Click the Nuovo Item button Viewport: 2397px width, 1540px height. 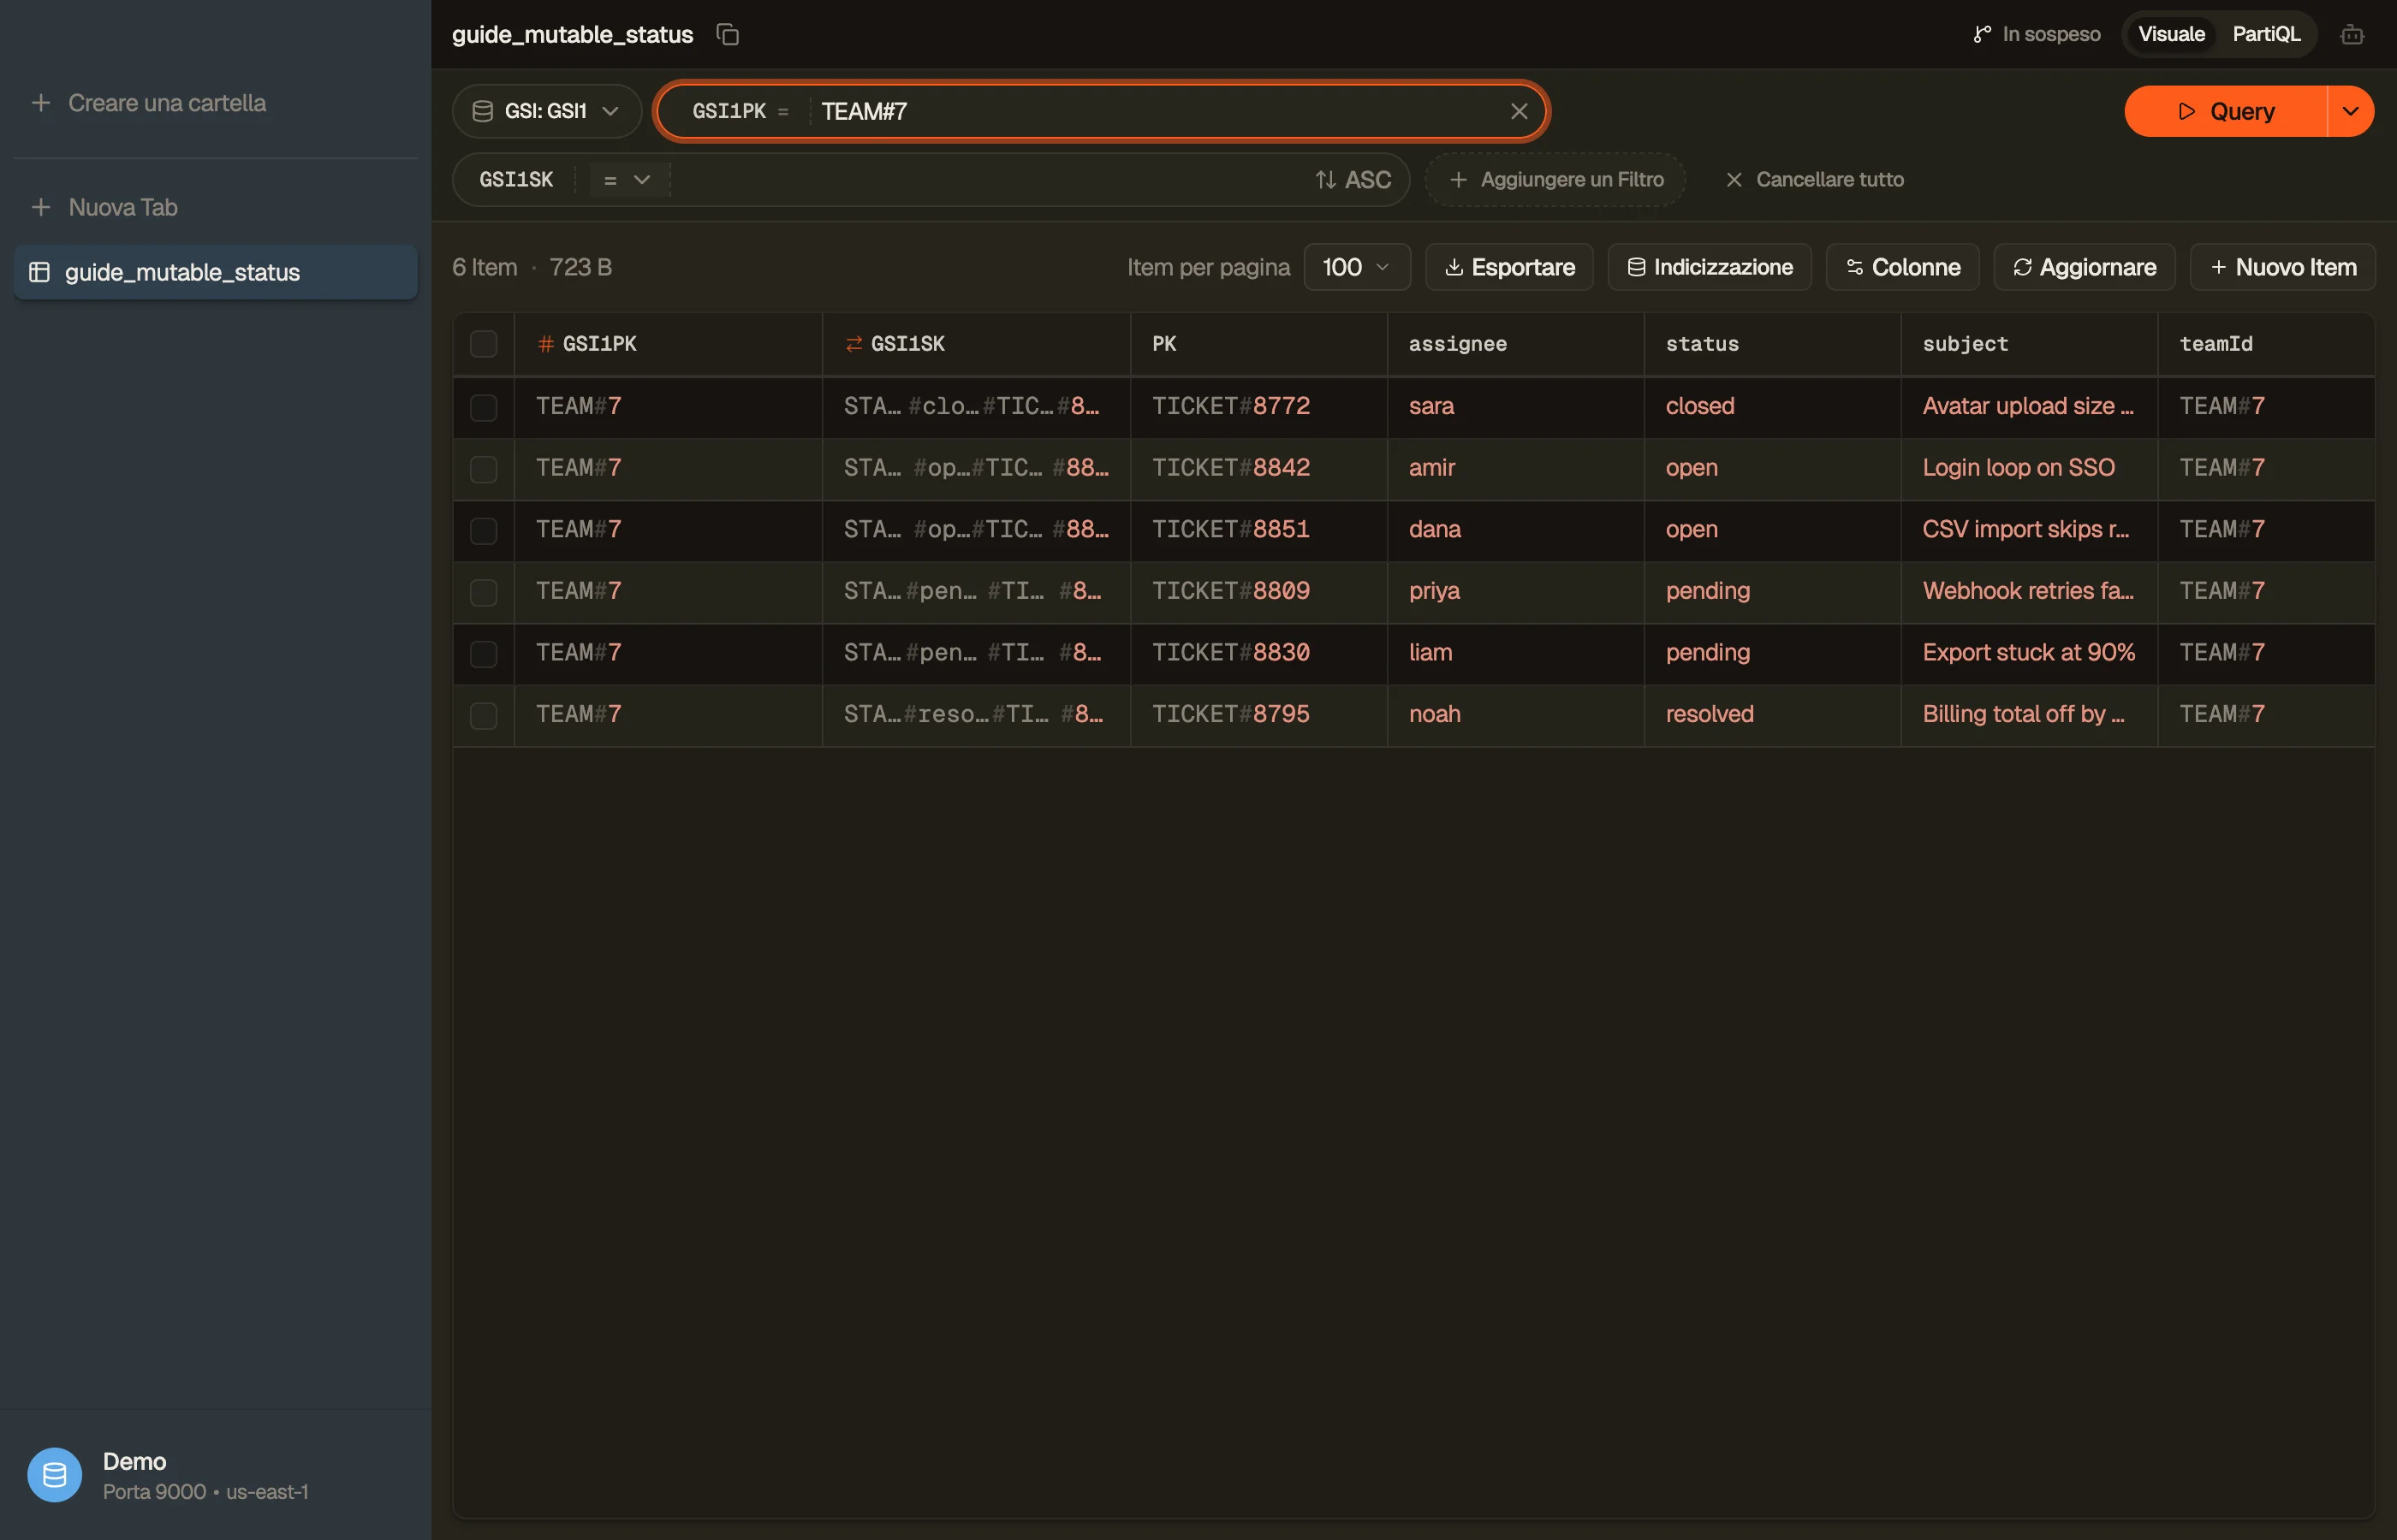(2282, 267)
